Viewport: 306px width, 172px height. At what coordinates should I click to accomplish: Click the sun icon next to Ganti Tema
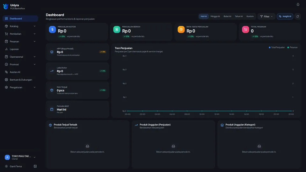point(6,166)
